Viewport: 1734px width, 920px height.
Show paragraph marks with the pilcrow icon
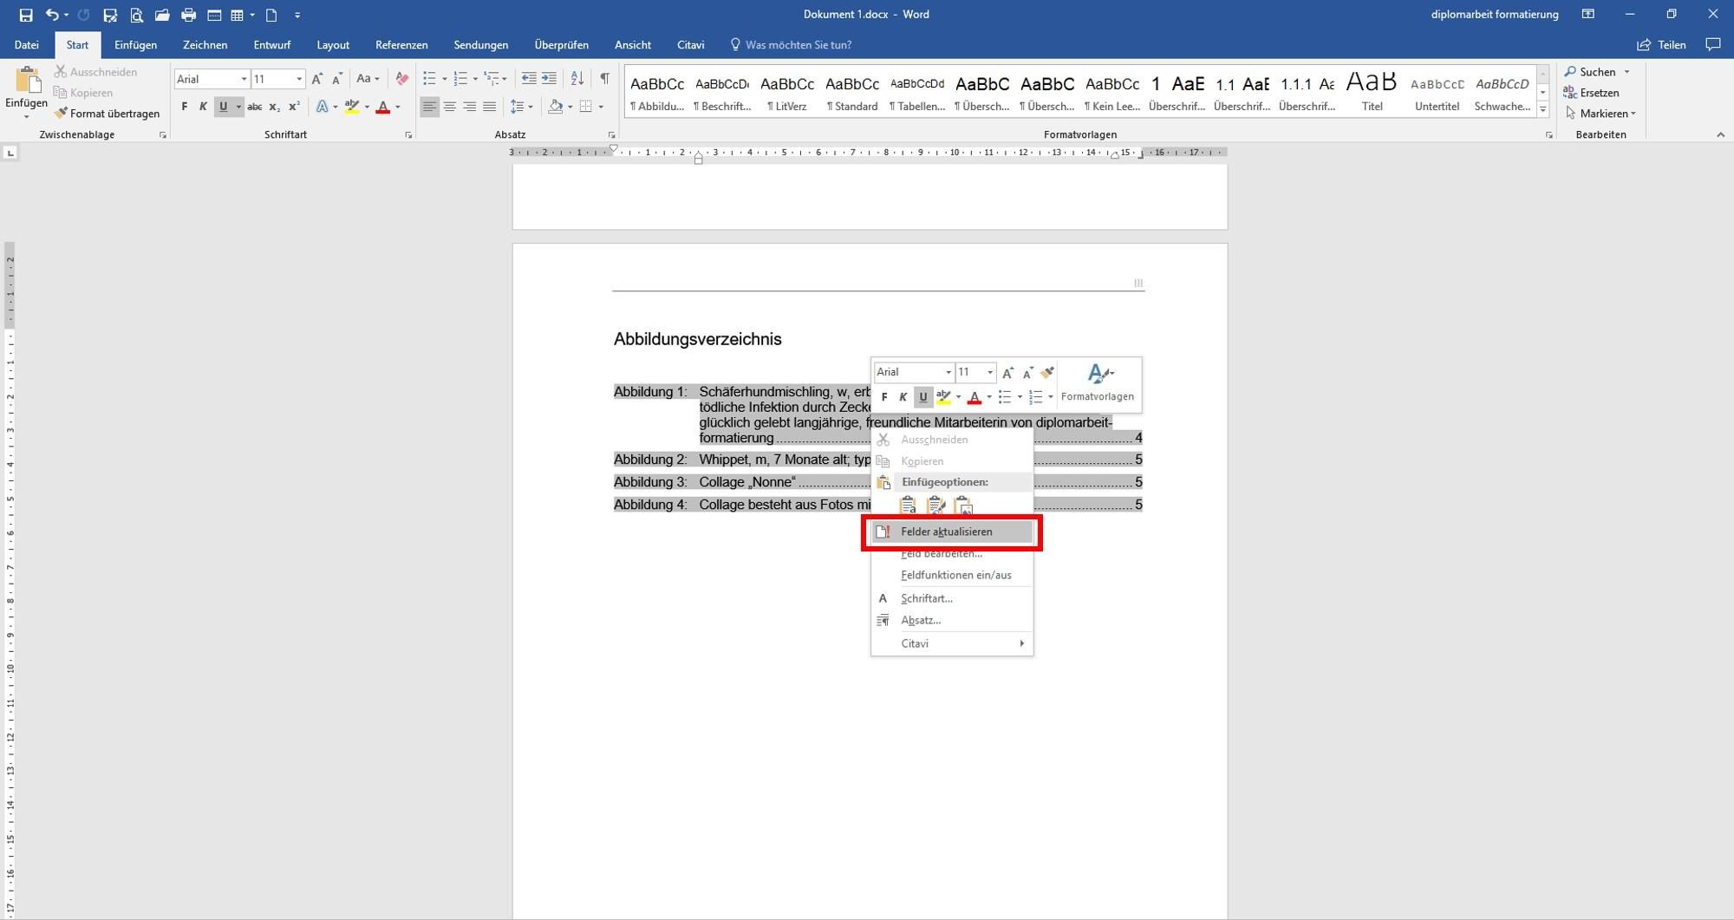[604, 79]
